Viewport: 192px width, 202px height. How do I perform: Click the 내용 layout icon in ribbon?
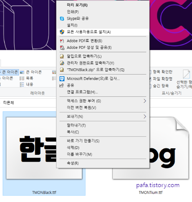(22, 84)
